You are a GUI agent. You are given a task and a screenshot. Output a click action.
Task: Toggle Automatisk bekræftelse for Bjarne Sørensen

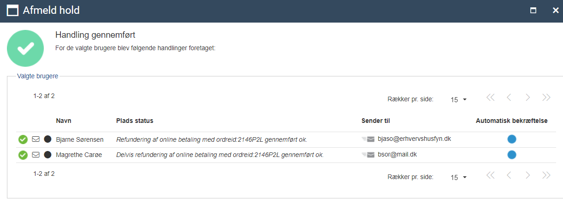[512, 139]
